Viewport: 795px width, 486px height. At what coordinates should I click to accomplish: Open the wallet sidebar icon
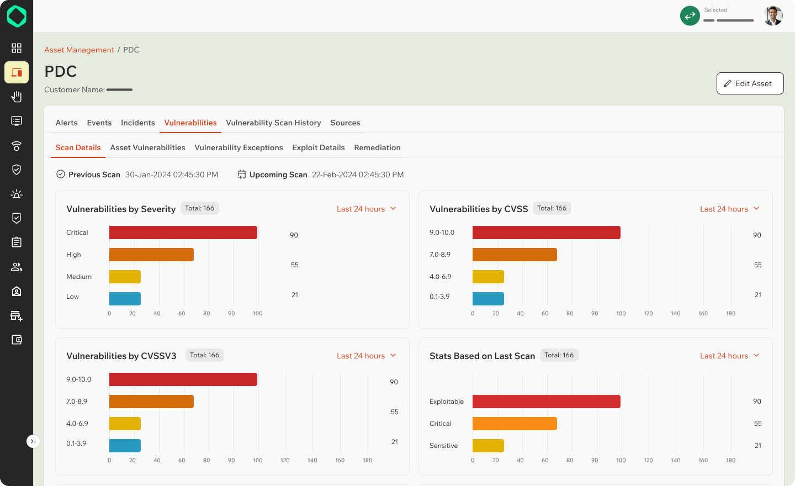[x=17, y=340]
